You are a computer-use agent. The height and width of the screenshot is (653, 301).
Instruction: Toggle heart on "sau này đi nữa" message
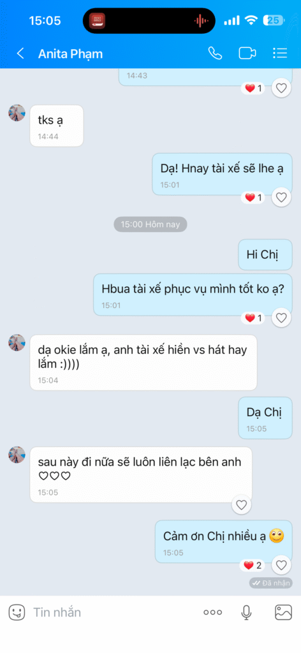tap(242, 505)
